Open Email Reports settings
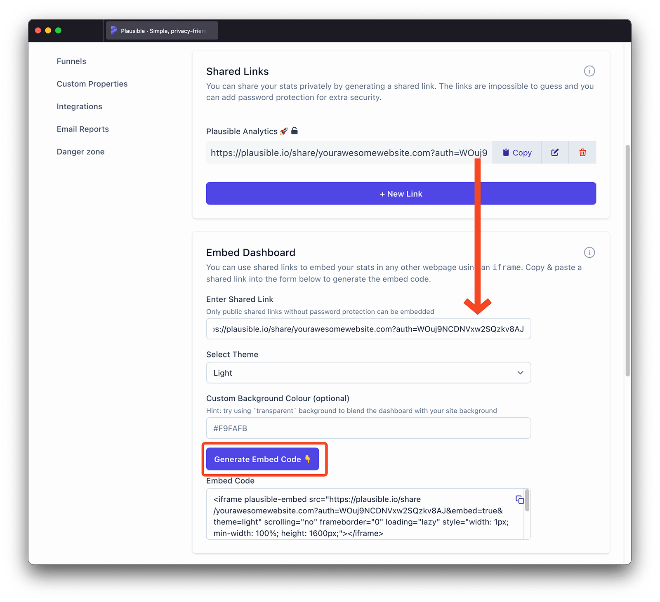This screenshot has height=602, width=660. pos(82,129)
